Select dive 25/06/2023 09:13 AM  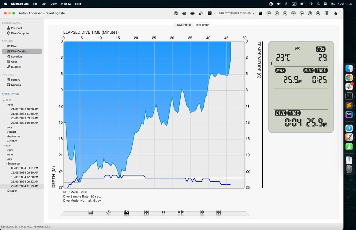coord(24,118)
